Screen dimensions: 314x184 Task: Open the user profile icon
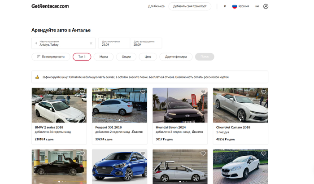click(x=266, y=6)
